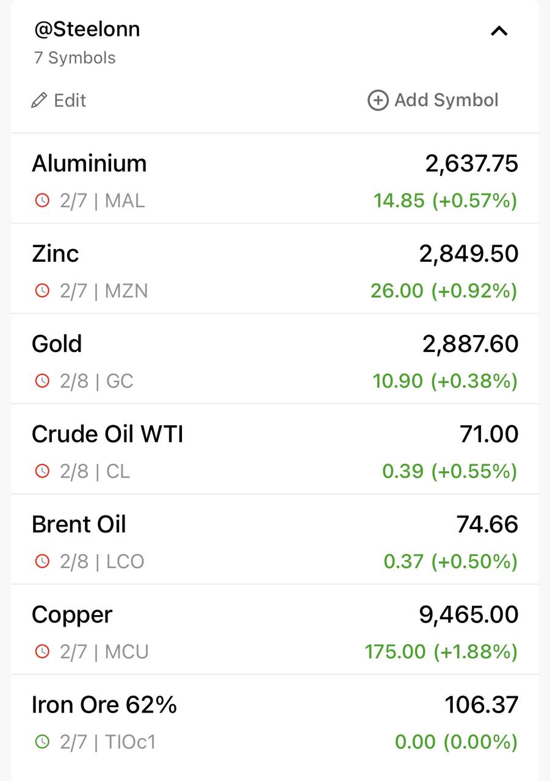Click the red clock icon for Brent Oil
Viewport: 550px width, 781px height.
(x=42, y=561)
